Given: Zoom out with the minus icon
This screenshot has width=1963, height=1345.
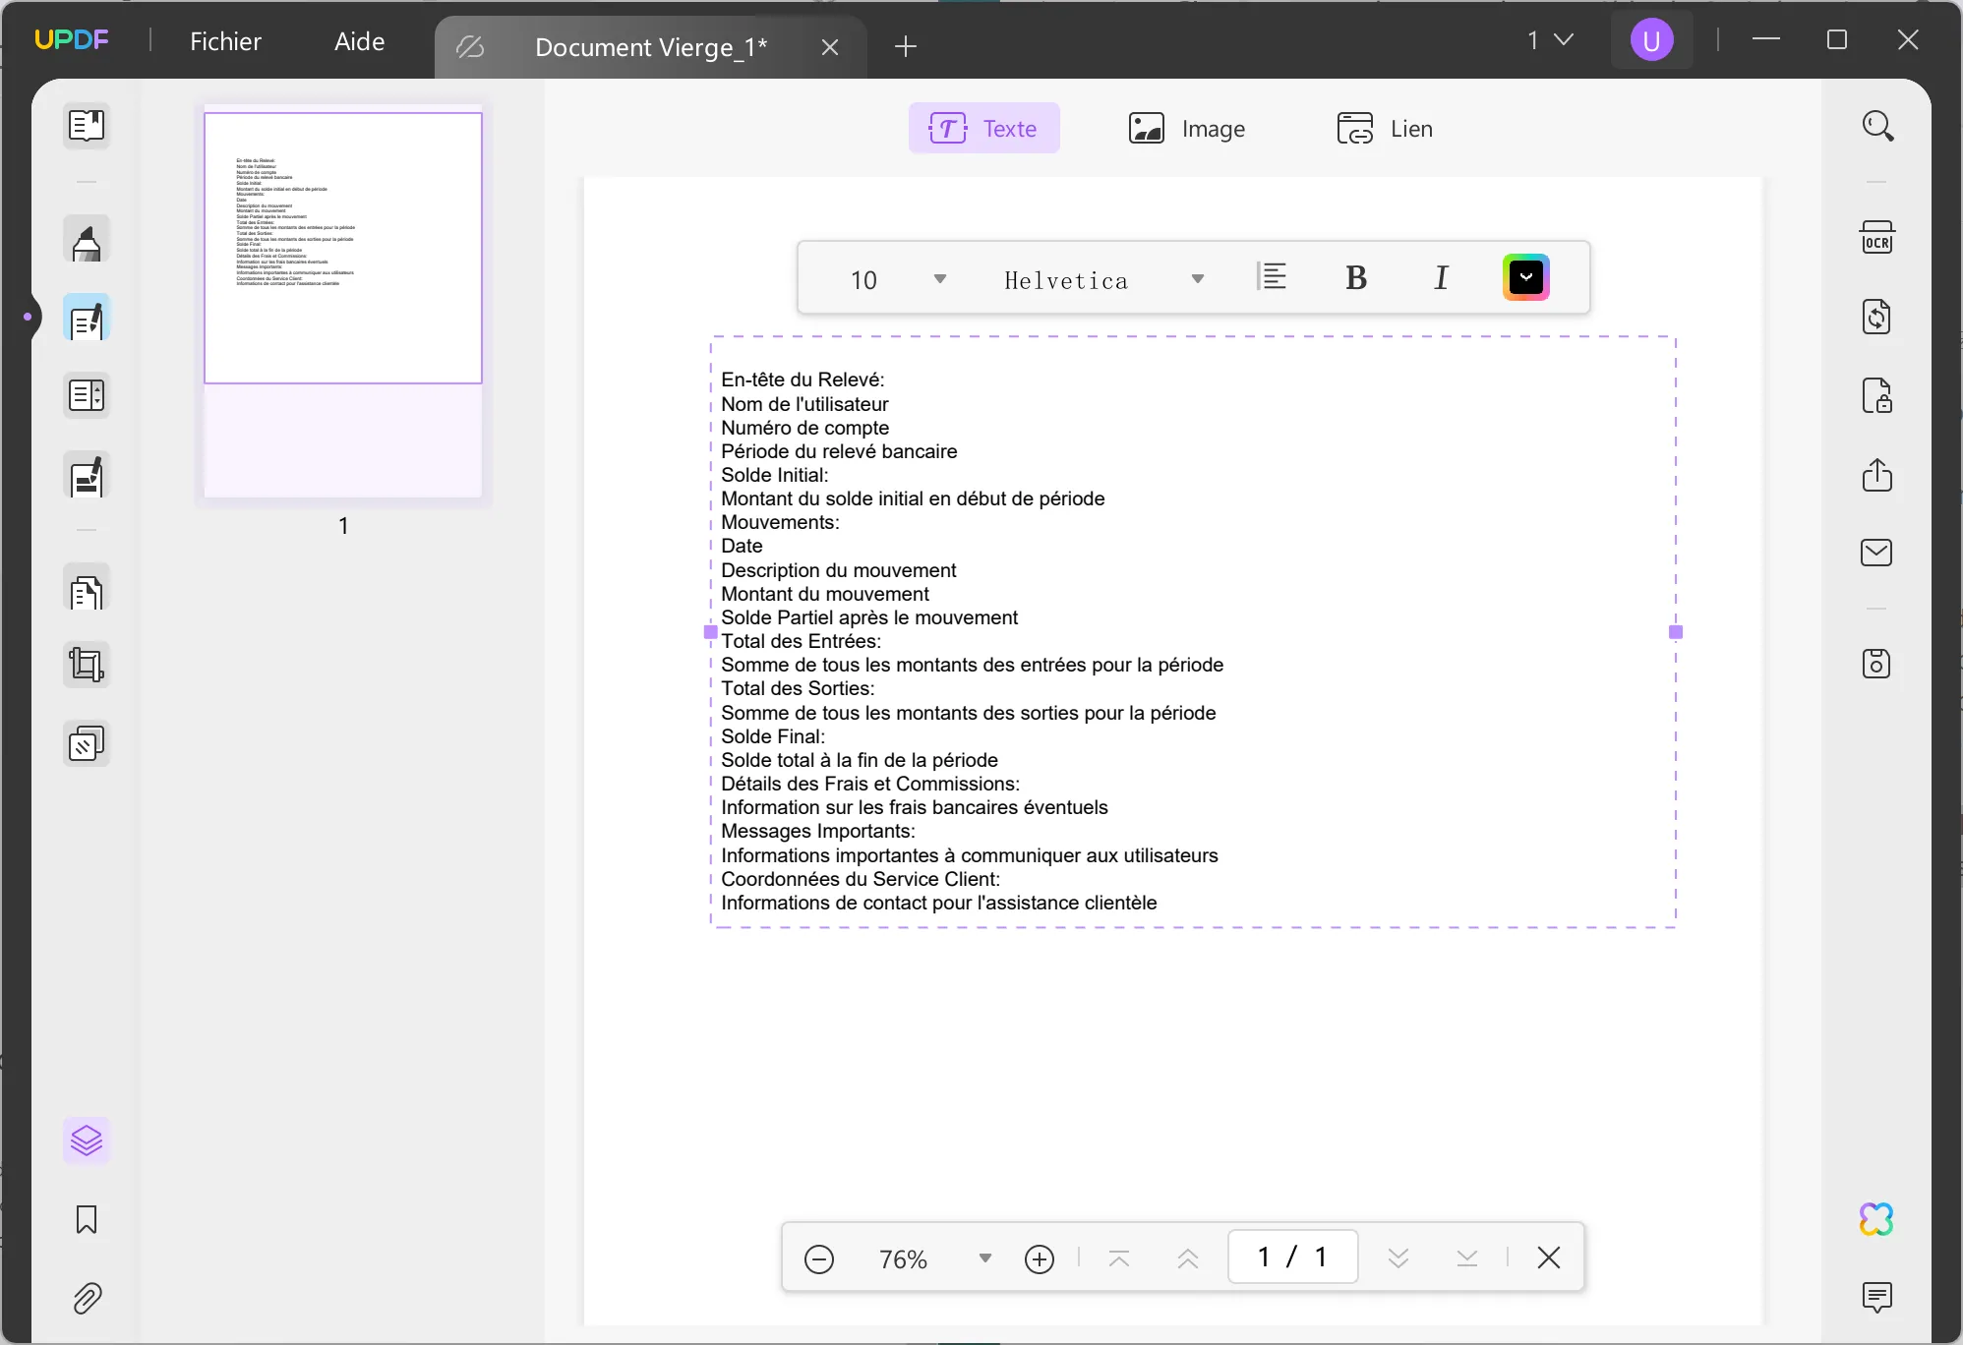Looking at the screenshot, I should pyautogui.click(x=819, y=1258).
